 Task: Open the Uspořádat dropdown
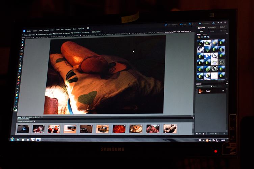tap(76, 33)
